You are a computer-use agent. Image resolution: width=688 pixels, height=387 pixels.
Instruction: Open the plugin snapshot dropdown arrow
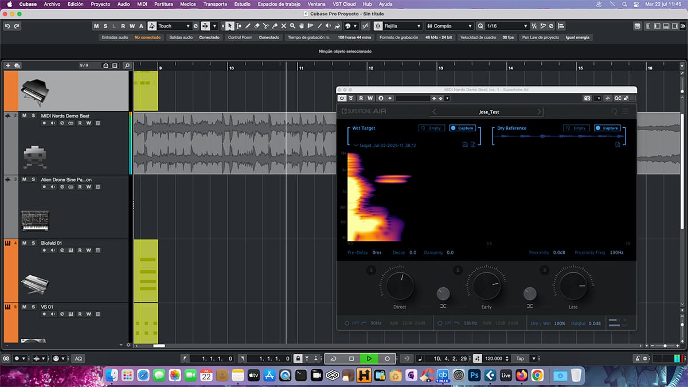pos(599,98)
